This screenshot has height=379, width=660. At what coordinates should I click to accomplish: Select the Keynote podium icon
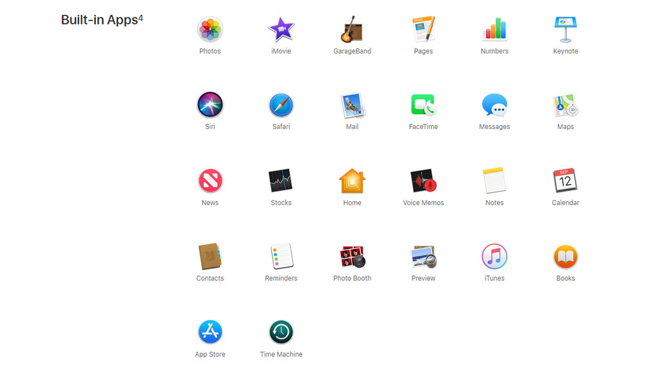click(x=566, y=30)
